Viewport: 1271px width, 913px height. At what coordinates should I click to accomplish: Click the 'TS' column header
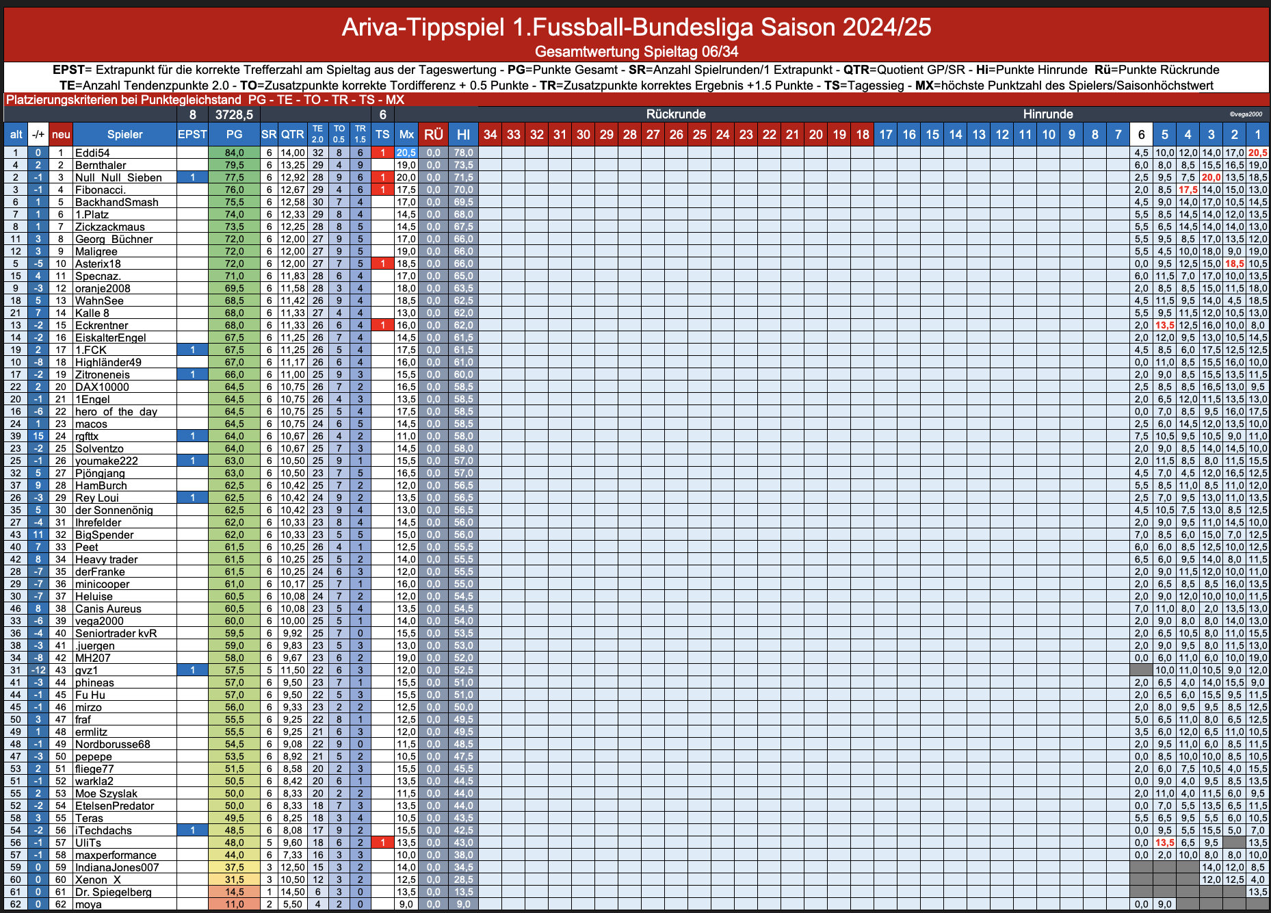tap(382, 134)
